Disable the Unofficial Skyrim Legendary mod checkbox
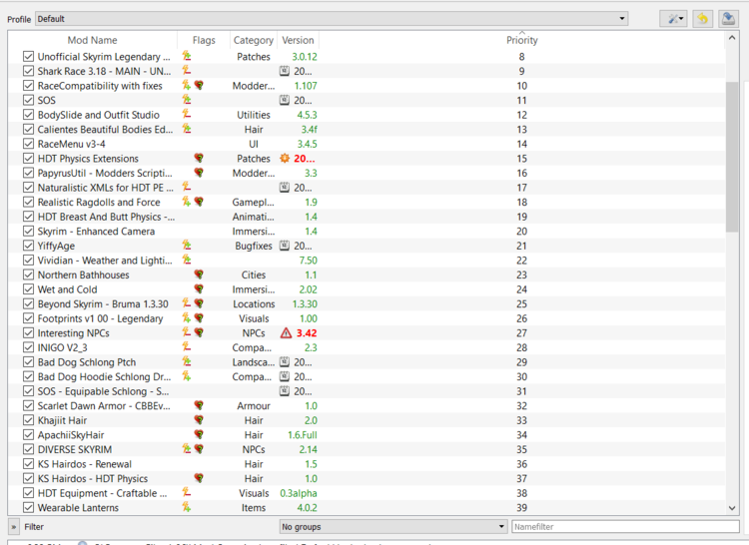 [28, 56]
